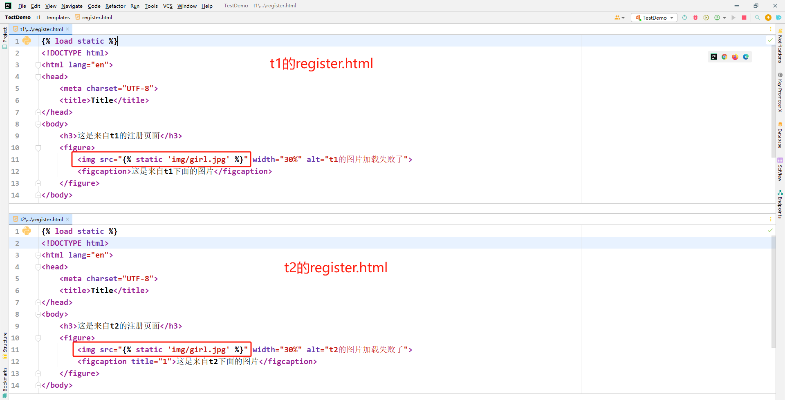The height and width of the screenshot is (400, 785).
Task: Rerun the TestDemo configuration
Action: click(685, 18)
